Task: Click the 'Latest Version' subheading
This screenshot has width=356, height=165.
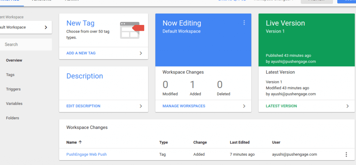Action: click(x=281, y=72)
